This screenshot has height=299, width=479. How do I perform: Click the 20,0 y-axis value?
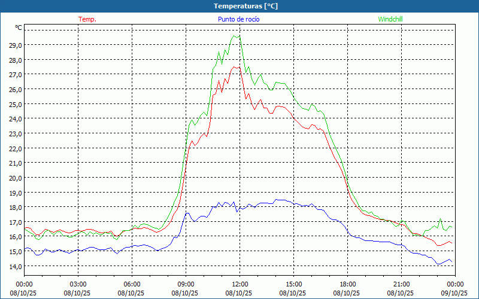pyautogui.click(x=16, y=178)
